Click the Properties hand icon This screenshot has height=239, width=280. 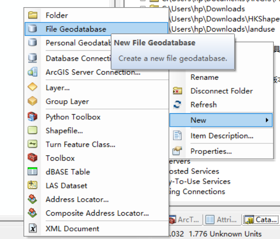177,151
